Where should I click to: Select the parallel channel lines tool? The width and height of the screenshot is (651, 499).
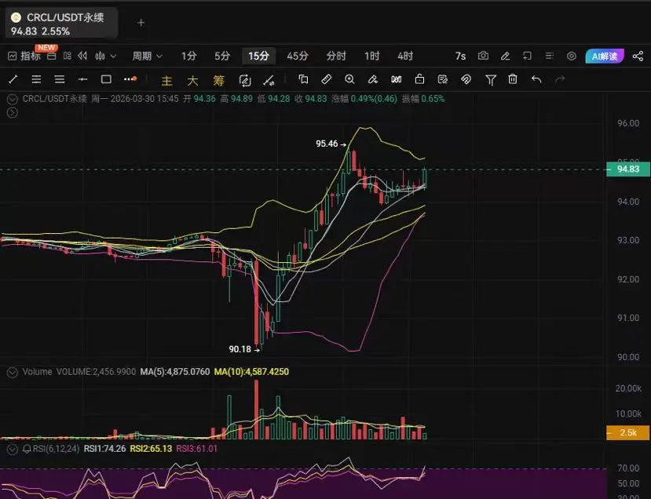coord(36,78)
